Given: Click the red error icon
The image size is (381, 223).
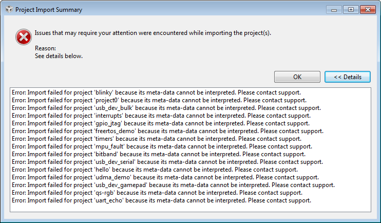Looking at the screenshot, I should 23,37.
